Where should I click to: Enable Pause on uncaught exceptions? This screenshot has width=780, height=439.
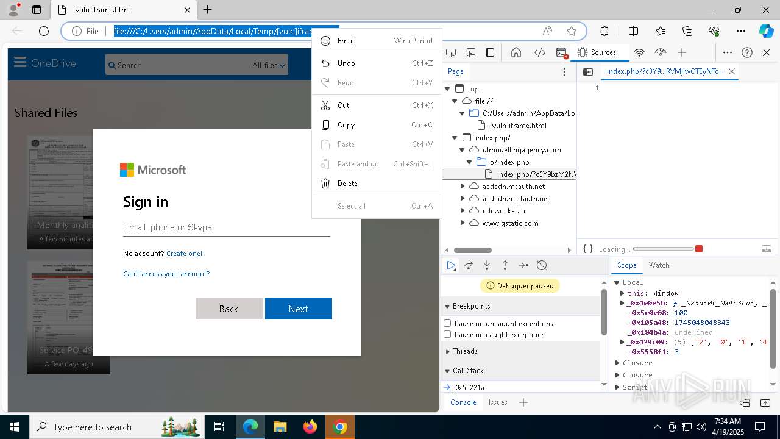(x=447, y=323)
